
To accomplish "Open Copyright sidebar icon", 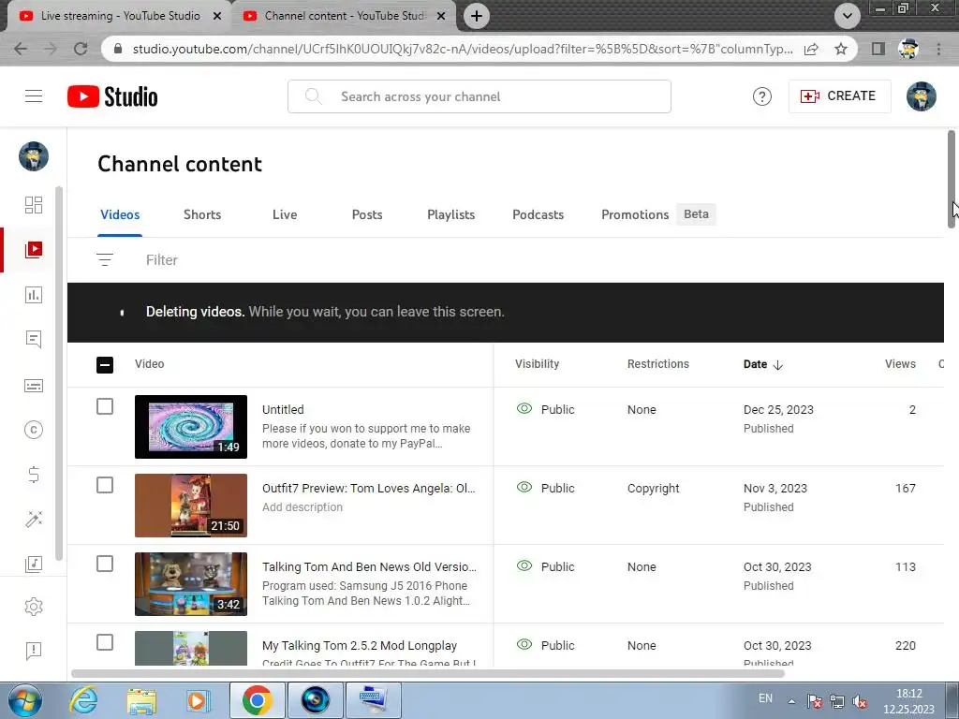I will coord(34,430).
